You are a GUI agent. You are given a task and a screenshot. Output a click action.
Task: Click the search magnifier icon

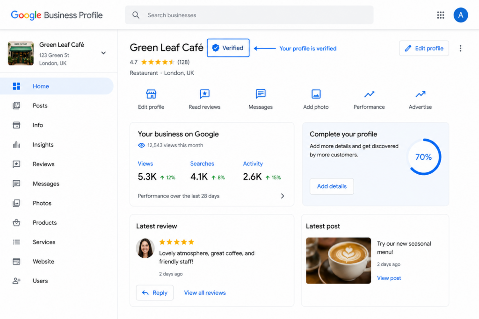136,15
